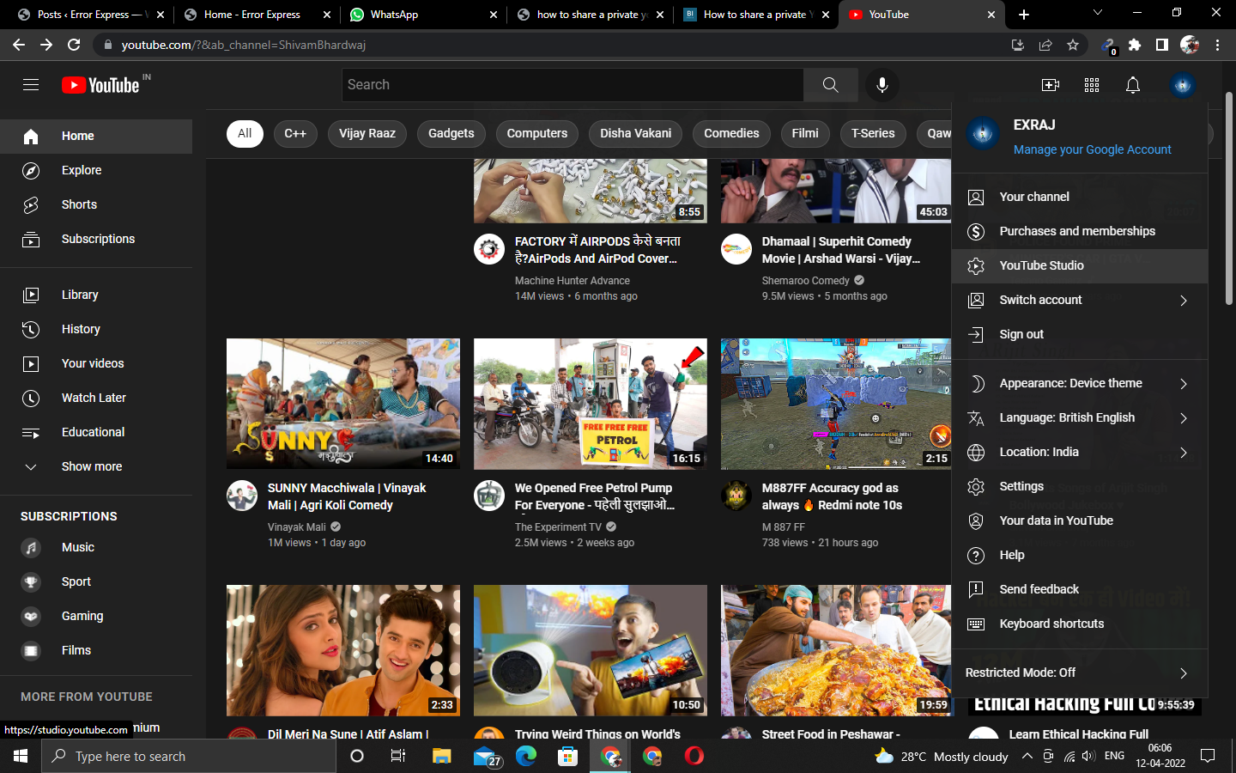Open History from the sidebar
Viewport: 1236px width, 773px height.
tap(81, 329)
